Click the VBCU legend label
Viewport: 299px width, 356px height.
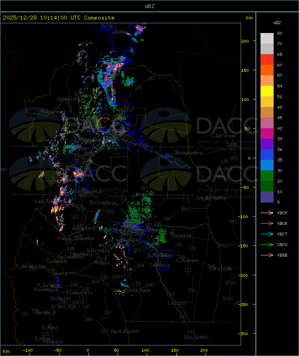coord(282,245)
